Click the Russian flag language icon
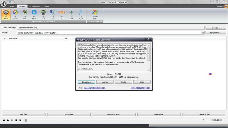The image size is (228, 128). (x=210, y=74)
